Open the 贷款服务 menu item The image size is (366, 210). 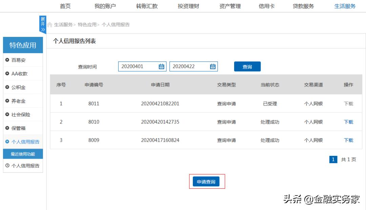(304, 6)
